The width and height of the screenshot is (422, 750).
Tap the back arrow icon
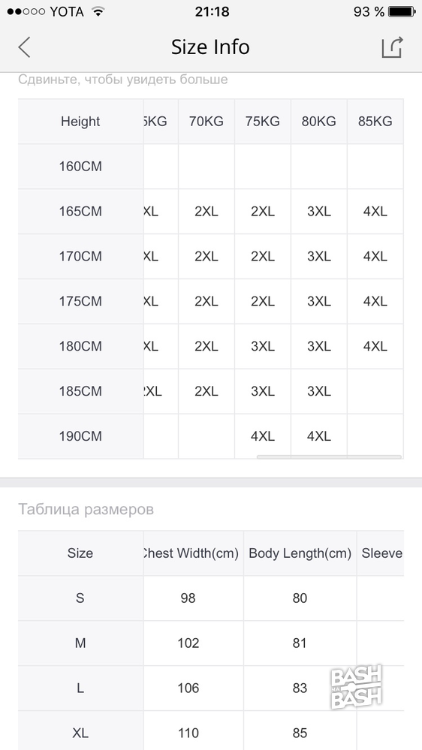click(24, 47)
